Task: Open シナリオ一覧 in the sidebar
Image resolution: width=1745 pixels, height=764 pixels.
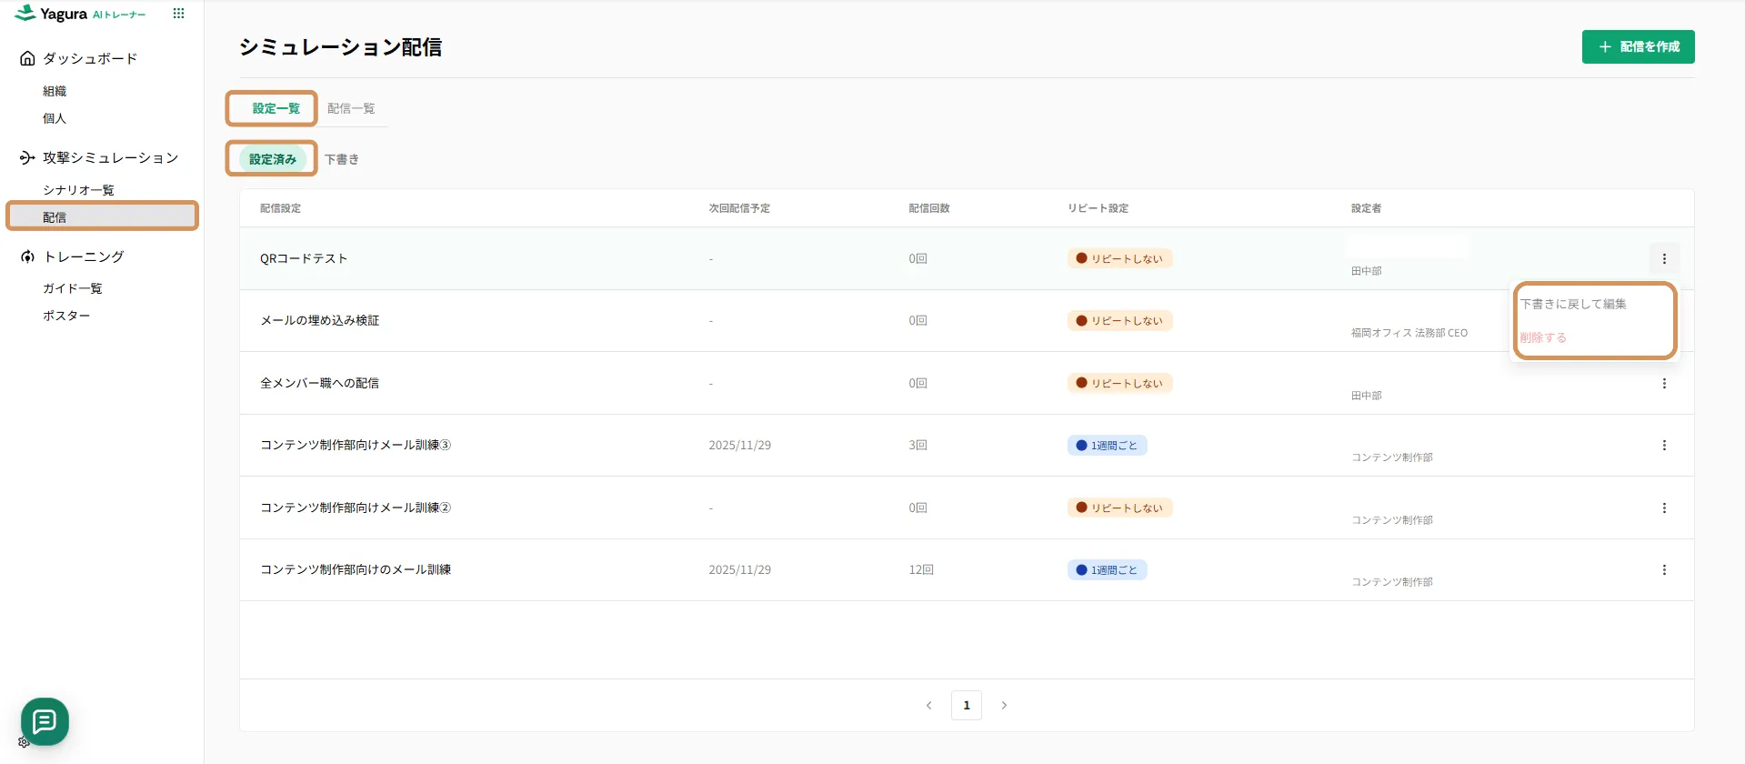Action: tap(78, 190)
